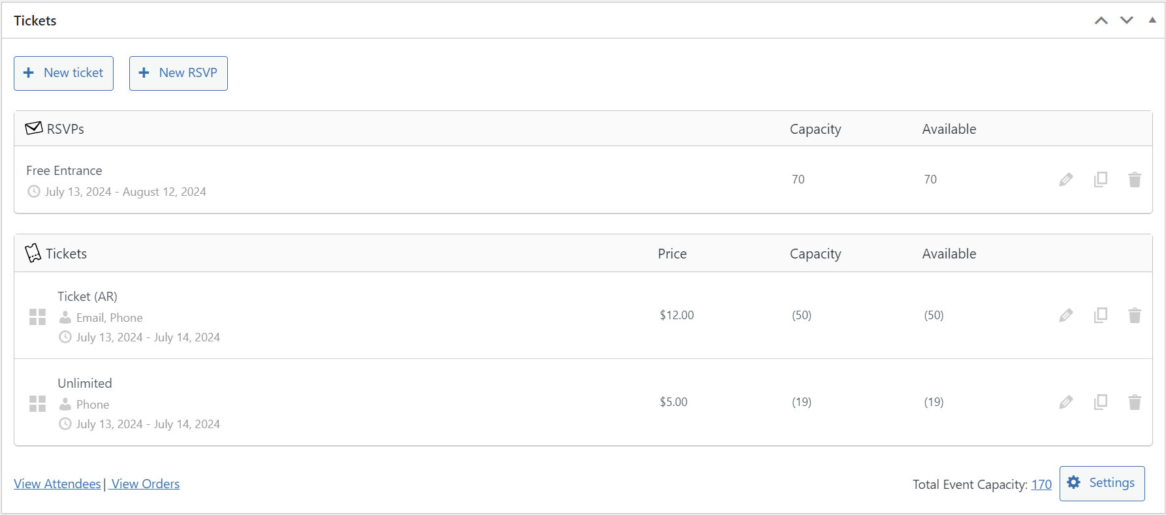Image resolution: width=1166 pixels, height=515 pixels.
Task: Edit the Ticket (AR) ticket
Action: pyautogui.click(x=1066, y=315)
